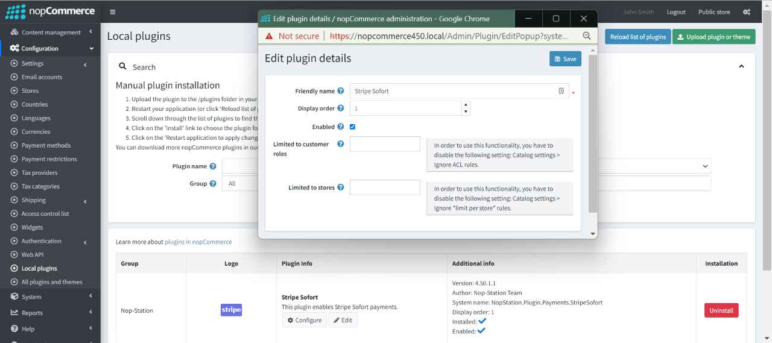The image size is (772, 343).
Task: Click help icon next to Group
Action: (212, 184)
